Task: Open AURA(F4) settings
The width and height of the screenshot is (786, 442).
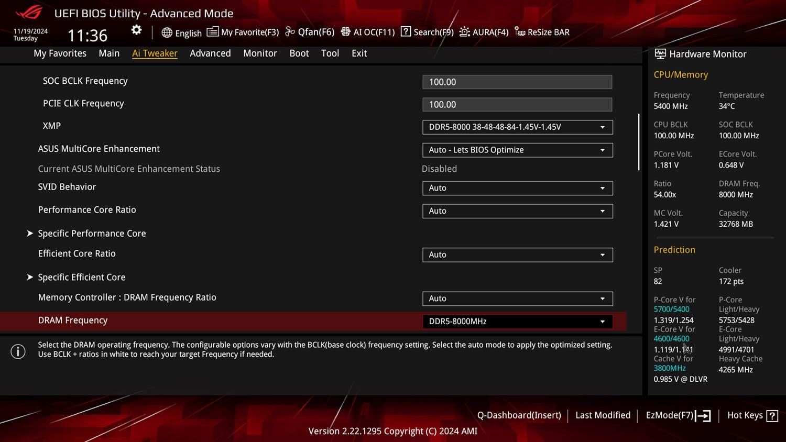Action: pos(490,32)
